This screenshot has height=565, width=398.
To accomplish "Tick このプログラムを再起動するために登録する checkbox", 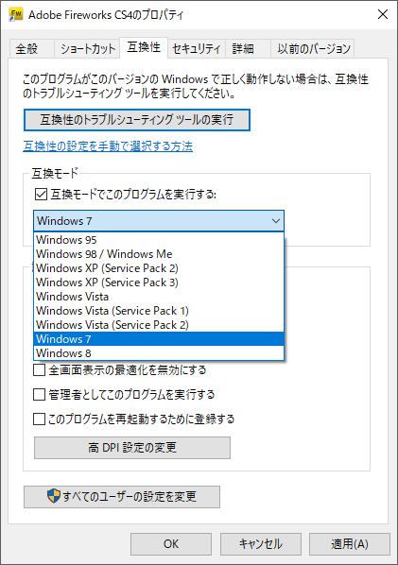I will click(40, 419).
